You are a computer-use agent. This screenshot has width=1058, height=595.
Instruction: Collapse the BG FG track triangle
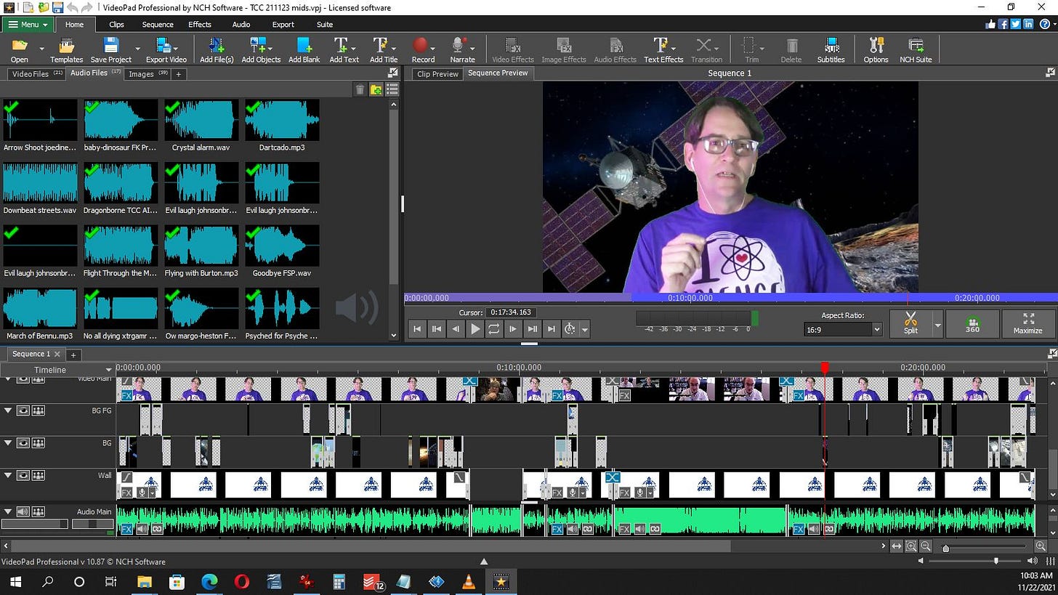(x=8, y=410)
